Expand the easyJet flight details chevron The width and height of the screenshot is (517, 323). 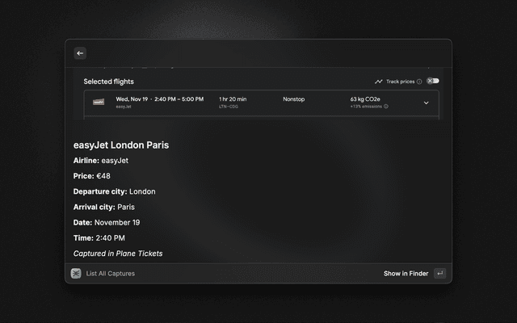pyautogui.click(x=426, y=103)
